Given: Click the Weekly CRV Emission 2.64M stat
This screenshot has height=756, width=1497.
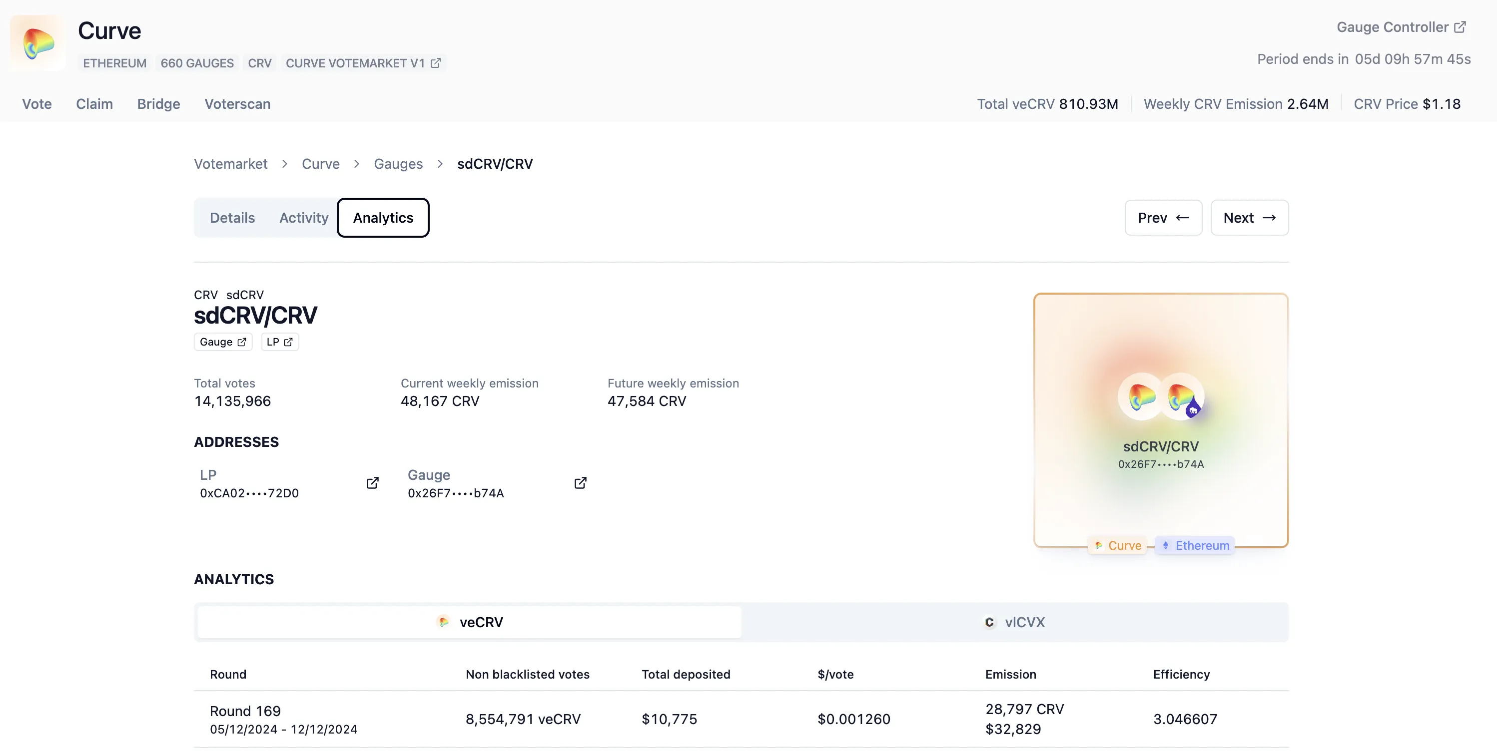Looking at the screenshot, I should pyautogui.click(x=1236, y=104).
